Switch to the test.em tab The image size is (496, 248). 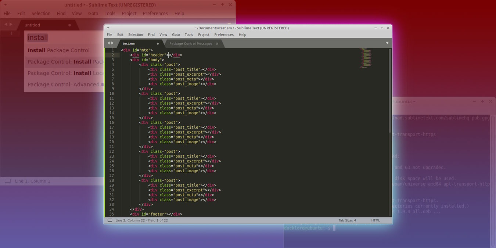point(129,43)
